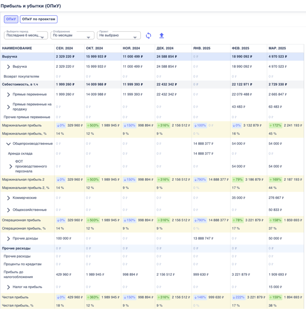Click the 159% badge in Чистая прибыль row
The image size is (306, 310).
[x=275, y=297]
